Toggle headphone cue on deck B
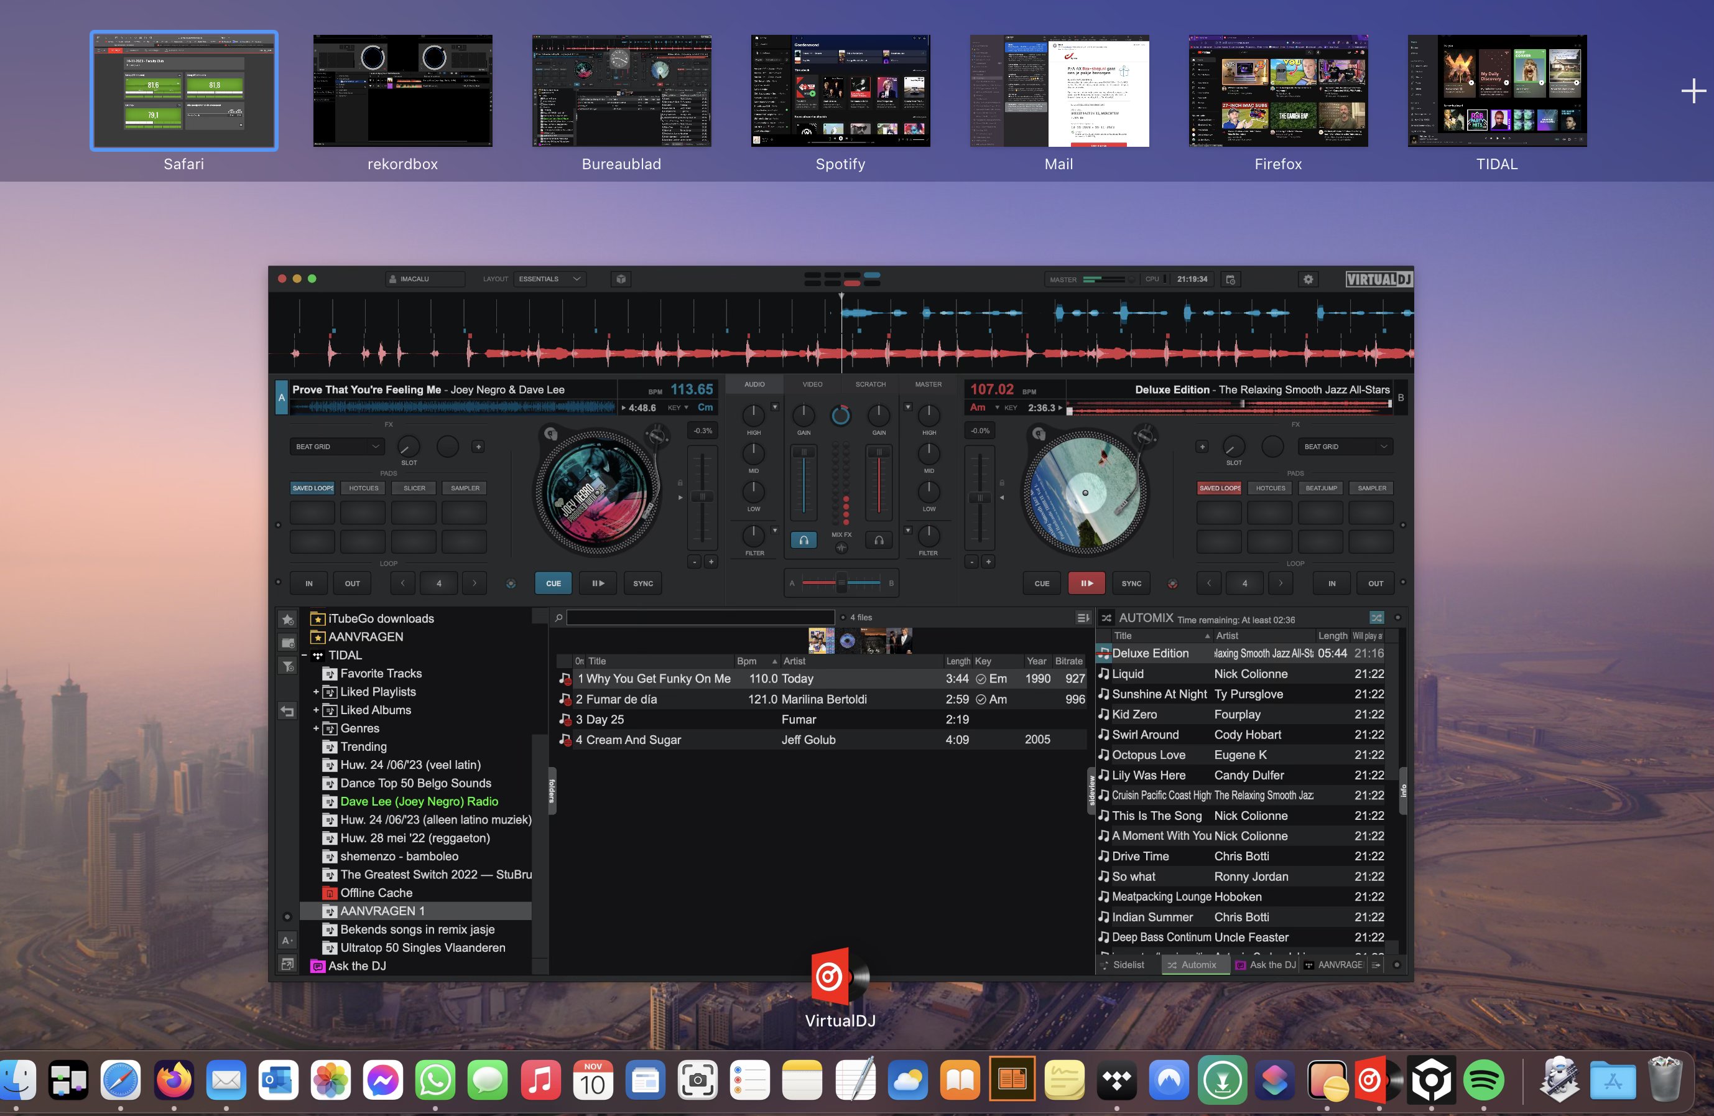 coord(879,539)
